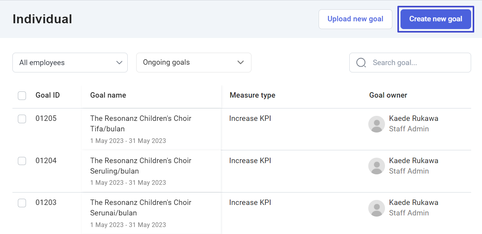
Task: Click the Measure type column header
Action: click(252, 95)
